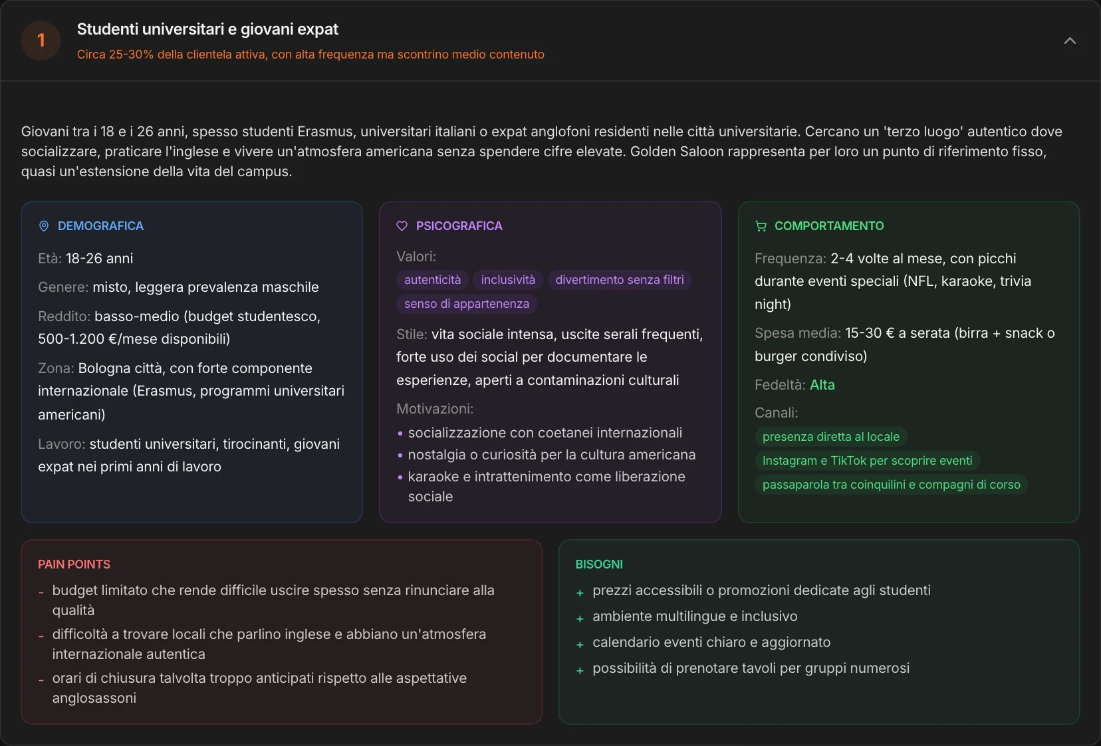Click the 'difficoltà a trovare locali' pain point
1101x746 pixels.
pos(269,644)
